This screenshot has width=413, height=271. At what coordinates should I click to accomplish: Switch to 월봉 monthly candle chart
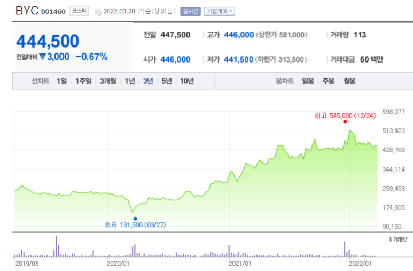(x=349, y=81)
